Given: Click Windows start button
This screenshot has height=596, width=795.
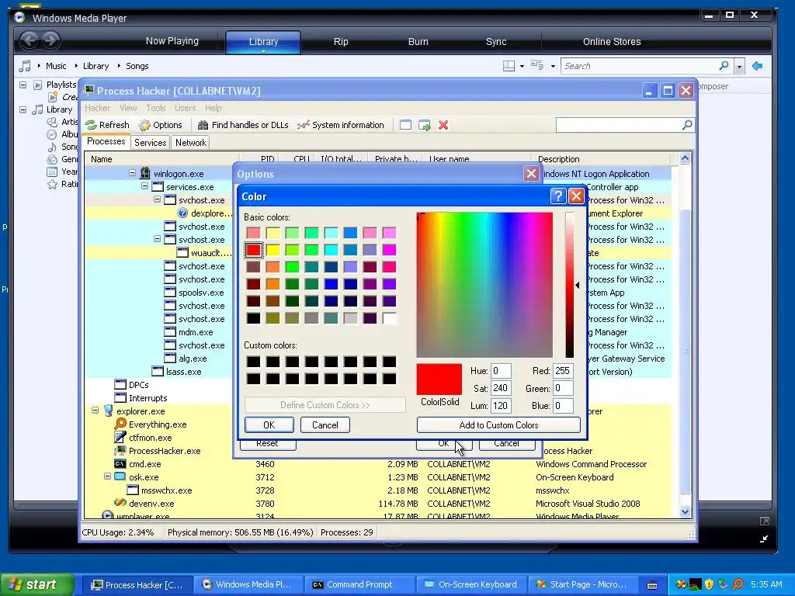Looking at the screenshot, I should tap(37, 584).
